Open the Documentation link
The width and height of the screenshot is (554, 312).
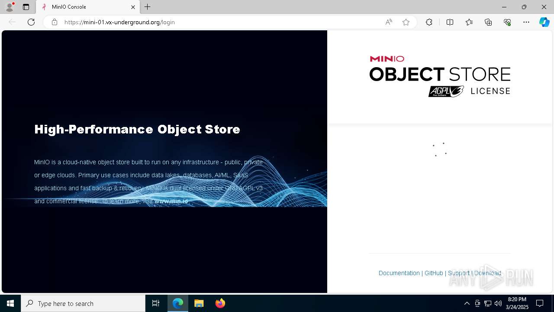coord(399,273)
